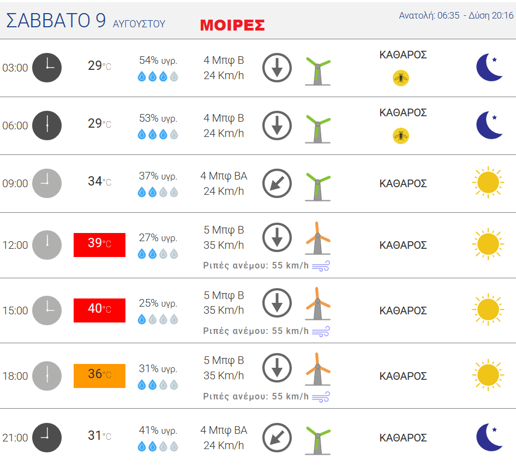
Task: Click the humidity droplets at 54% υγρ.
Action: point(158,77)
